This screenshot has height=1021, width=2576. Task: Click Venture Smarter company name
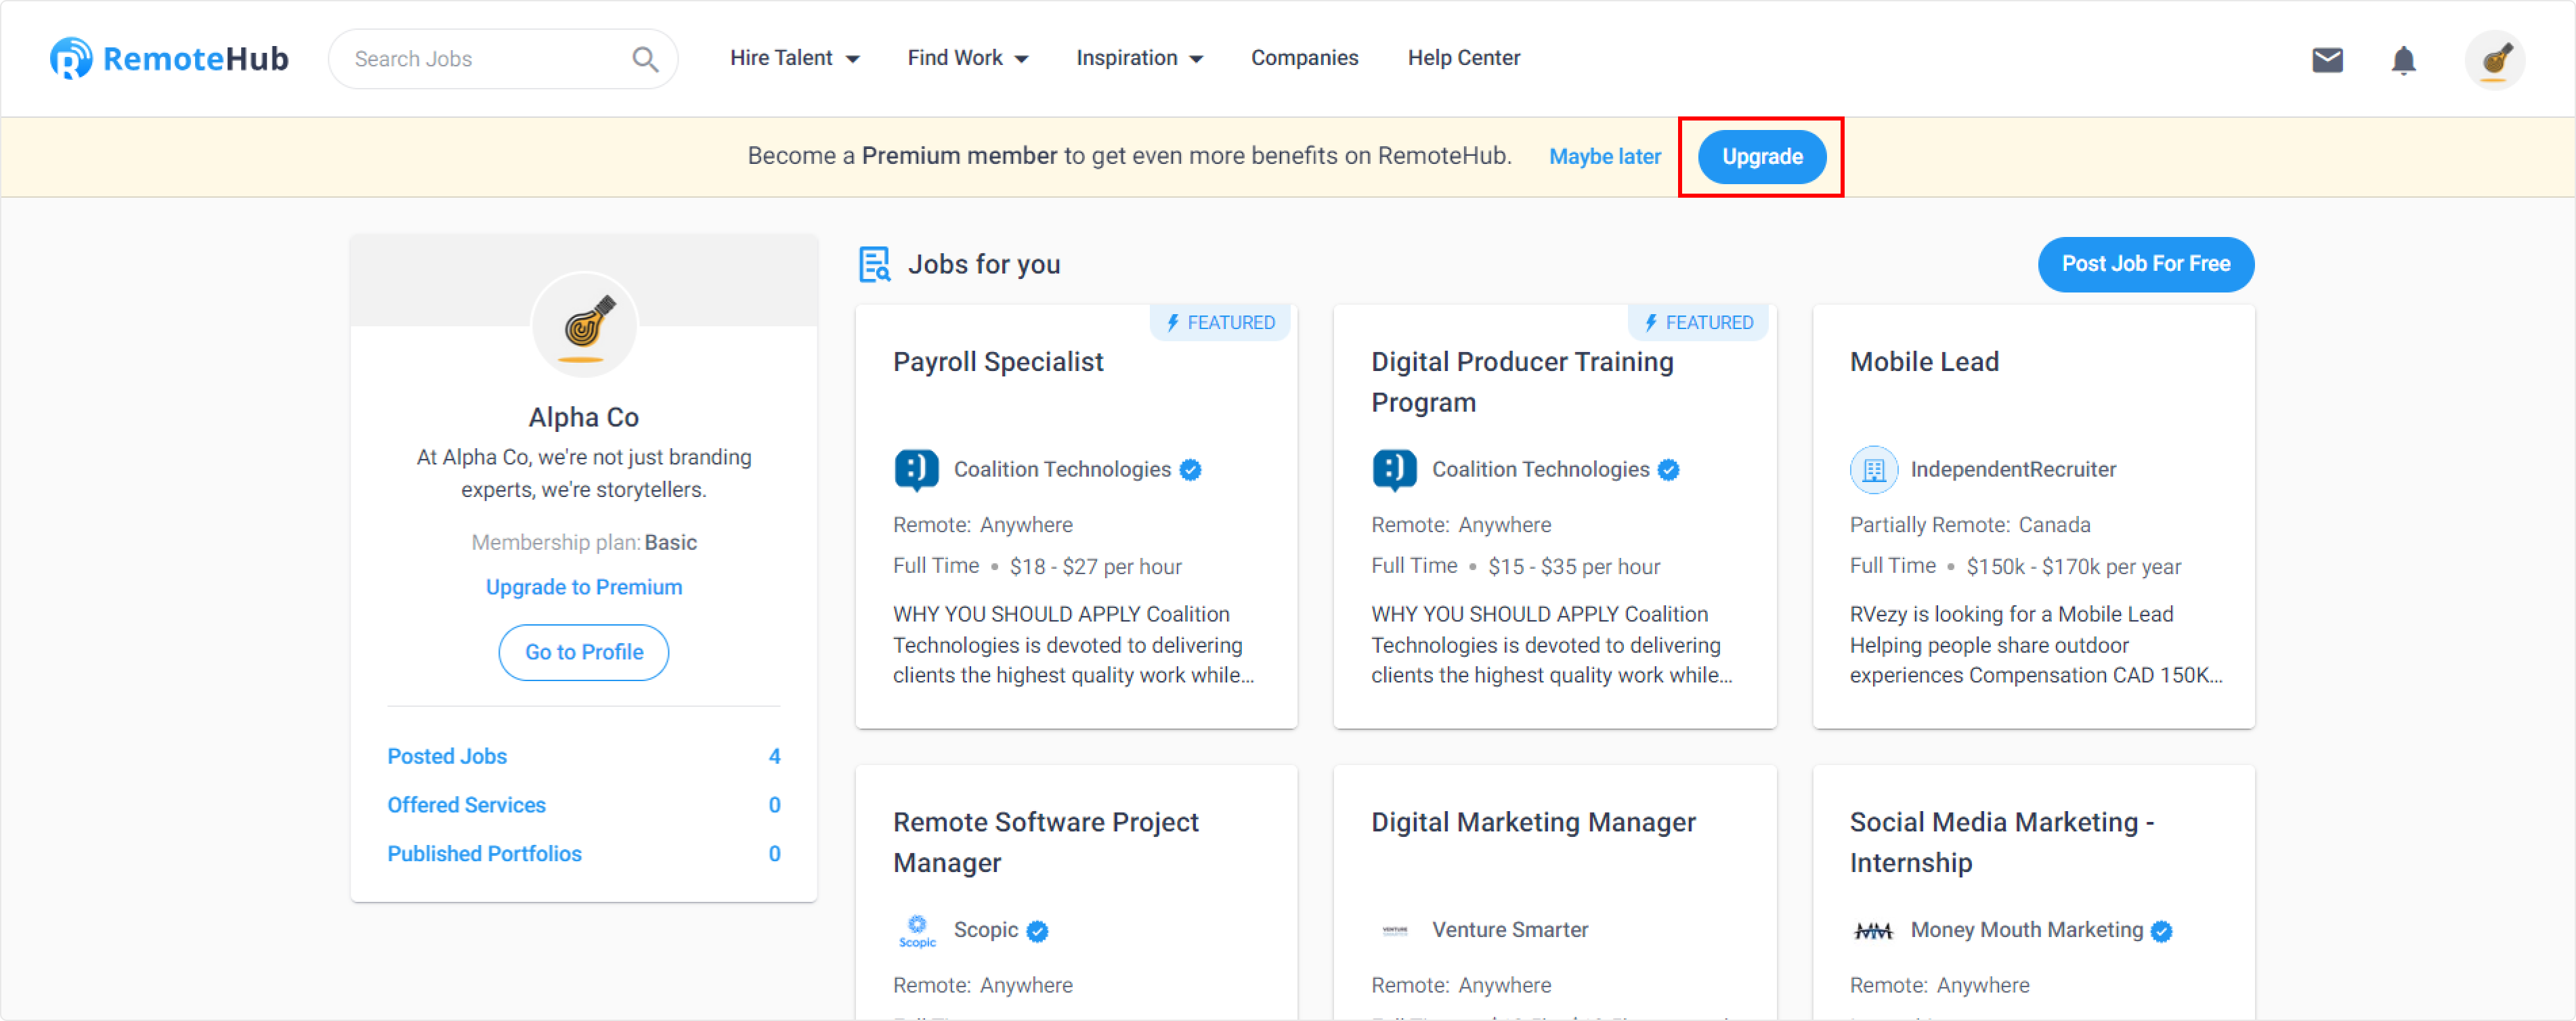click(x=1509, y=930)
